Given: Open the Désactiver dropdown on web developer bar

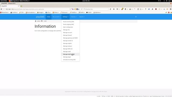Looking at the screenshot, I should 5,12.
